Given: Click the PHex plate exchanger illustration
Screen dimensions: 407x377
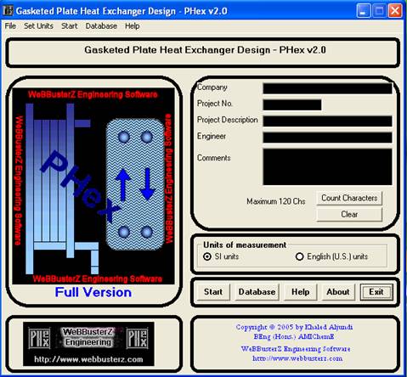Looking at the screenshot, I should point(93,186).
